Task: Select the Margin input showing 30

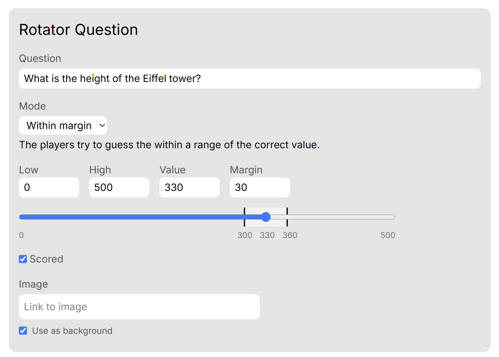Action: [260, 187]
